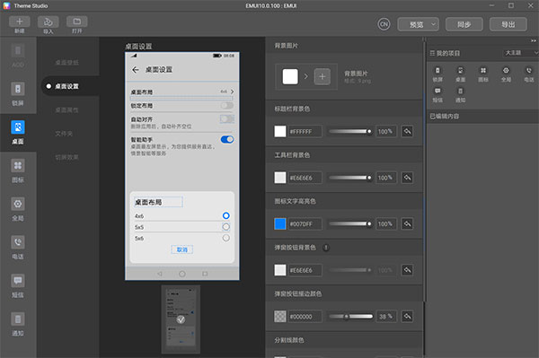Open 桌面属性 sub-menu item
This screenshot has width=539, height=358.
[67, 109]
